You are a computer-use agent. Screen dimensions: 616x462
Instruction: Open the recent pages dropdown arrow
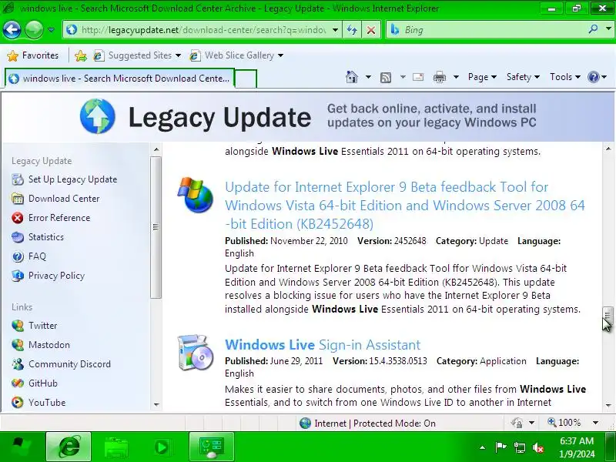click(x=51, y=30)
